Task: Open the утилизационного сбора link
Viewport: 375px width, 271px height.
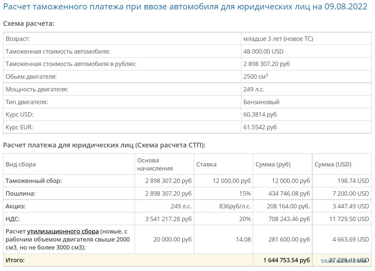Action: click(63, 231)
